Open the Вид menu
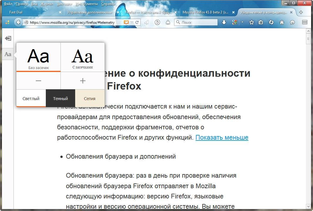The height and width of the screenshot is (211, 313). pyautogui.click(x=34, y=4)
